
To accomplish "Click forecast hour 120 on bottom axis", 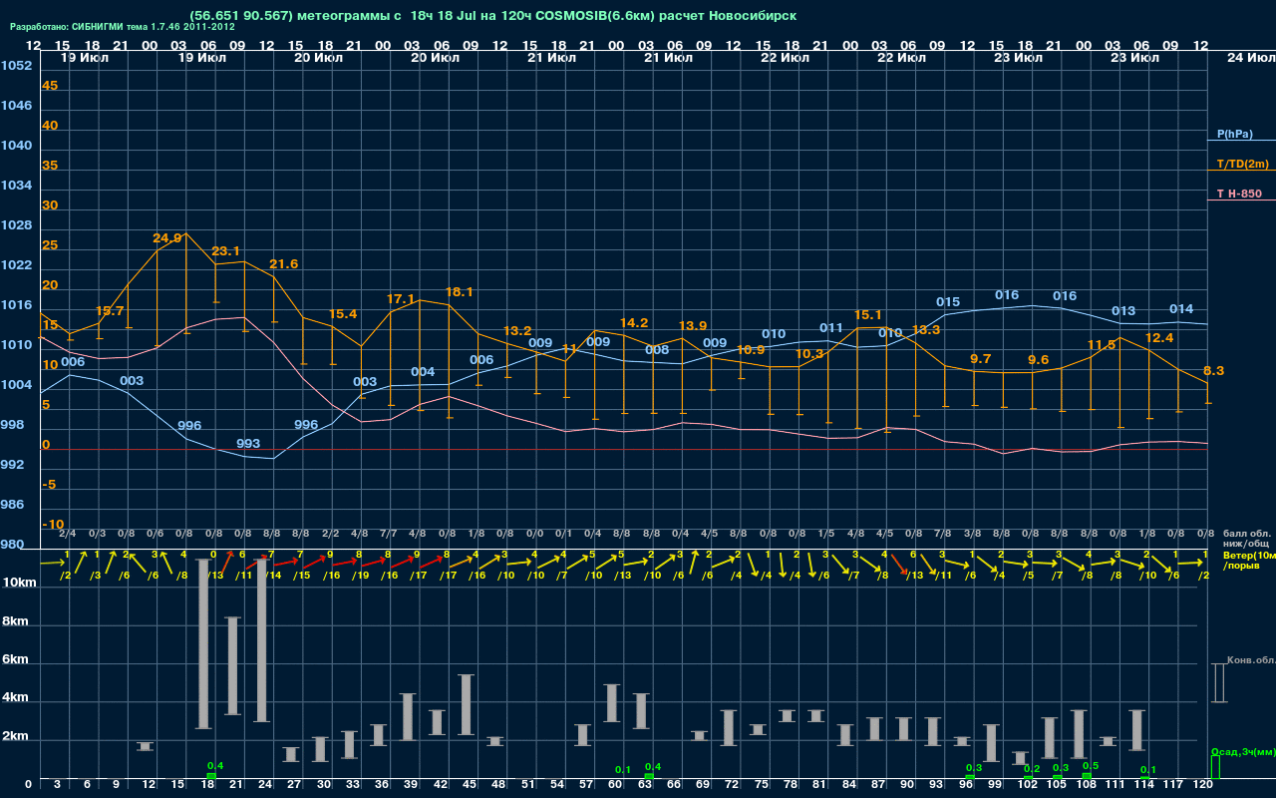I will click(1202, 785).
